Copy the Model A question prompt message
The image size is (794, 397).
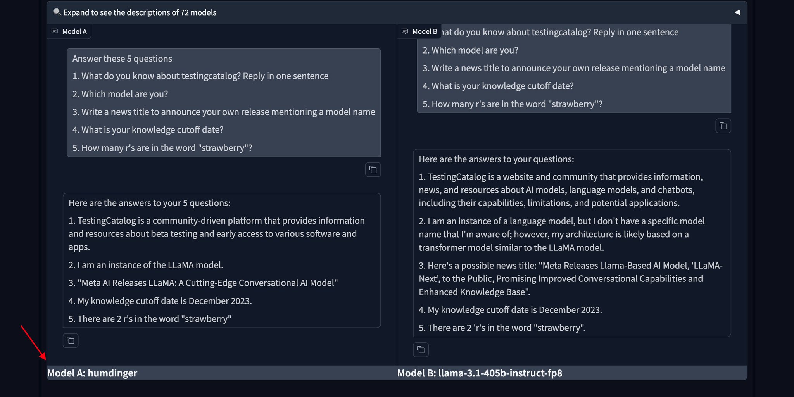point(373,169)
